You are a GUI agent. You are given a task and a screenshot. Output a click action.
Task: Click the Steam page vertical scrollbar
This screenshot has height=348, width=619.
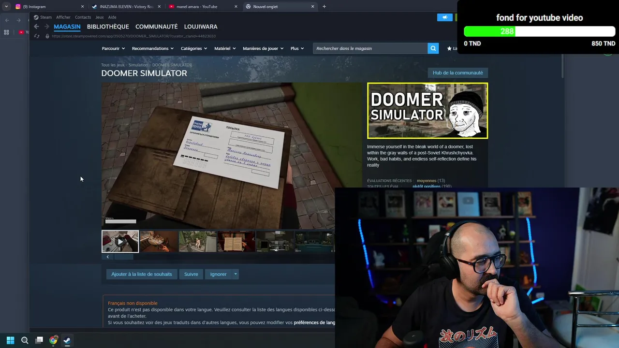point(563,66)
